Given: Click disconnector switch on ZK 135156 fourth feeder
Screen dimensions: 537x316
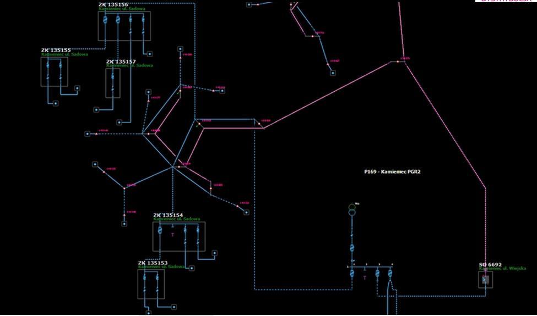Looking at the screenshot, I should 143,32.
